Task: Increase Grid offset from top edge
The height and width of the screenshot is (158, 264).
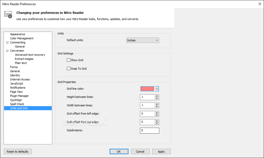Action: tap(157, 121)
